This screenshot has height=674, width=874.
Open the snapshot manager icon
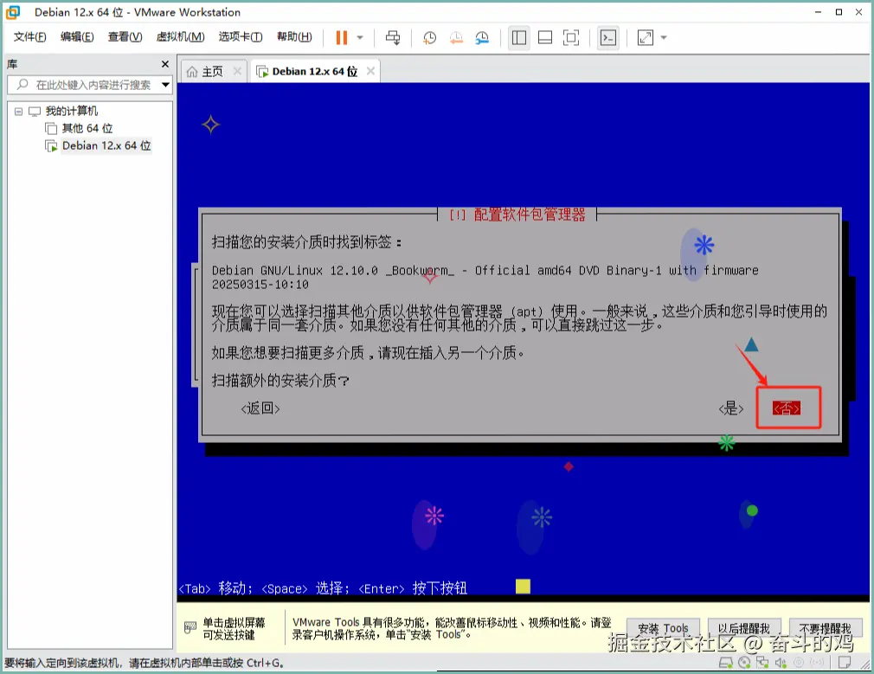[x=482, y=37]
